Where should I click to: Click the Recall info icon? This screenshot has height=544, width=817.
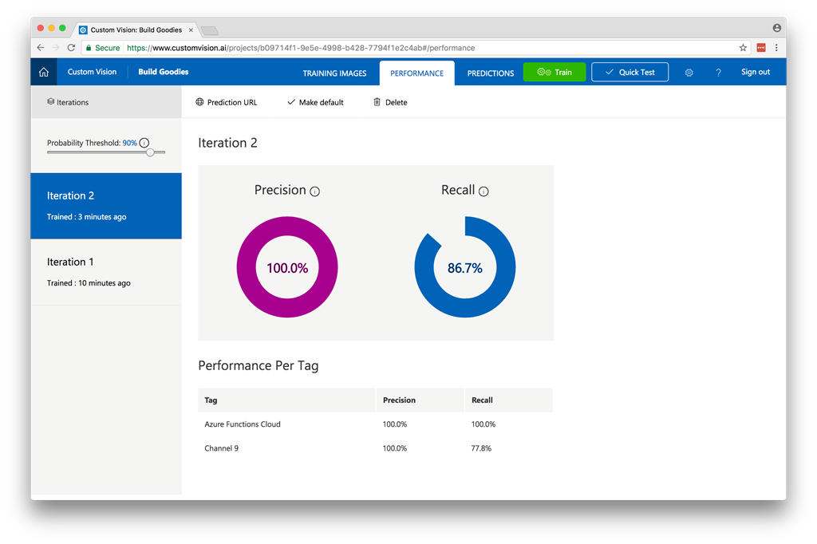(x=483, y=191)
